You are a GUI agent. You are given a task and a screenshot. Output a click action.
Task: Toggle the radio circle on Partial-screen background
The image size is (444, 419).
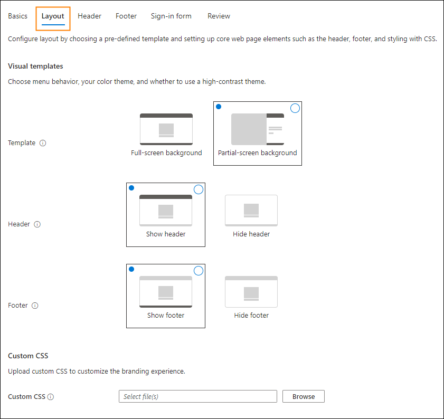click(295, 108)
